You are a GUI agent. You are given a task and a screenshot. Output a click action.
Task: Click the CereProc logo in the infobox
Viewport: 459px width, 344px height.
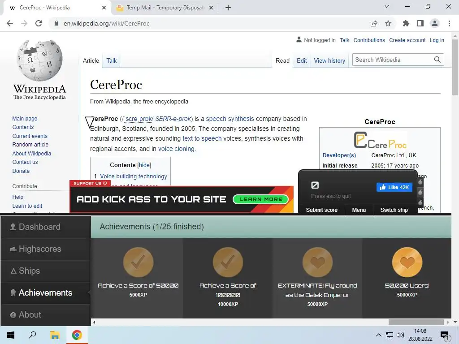380,140
